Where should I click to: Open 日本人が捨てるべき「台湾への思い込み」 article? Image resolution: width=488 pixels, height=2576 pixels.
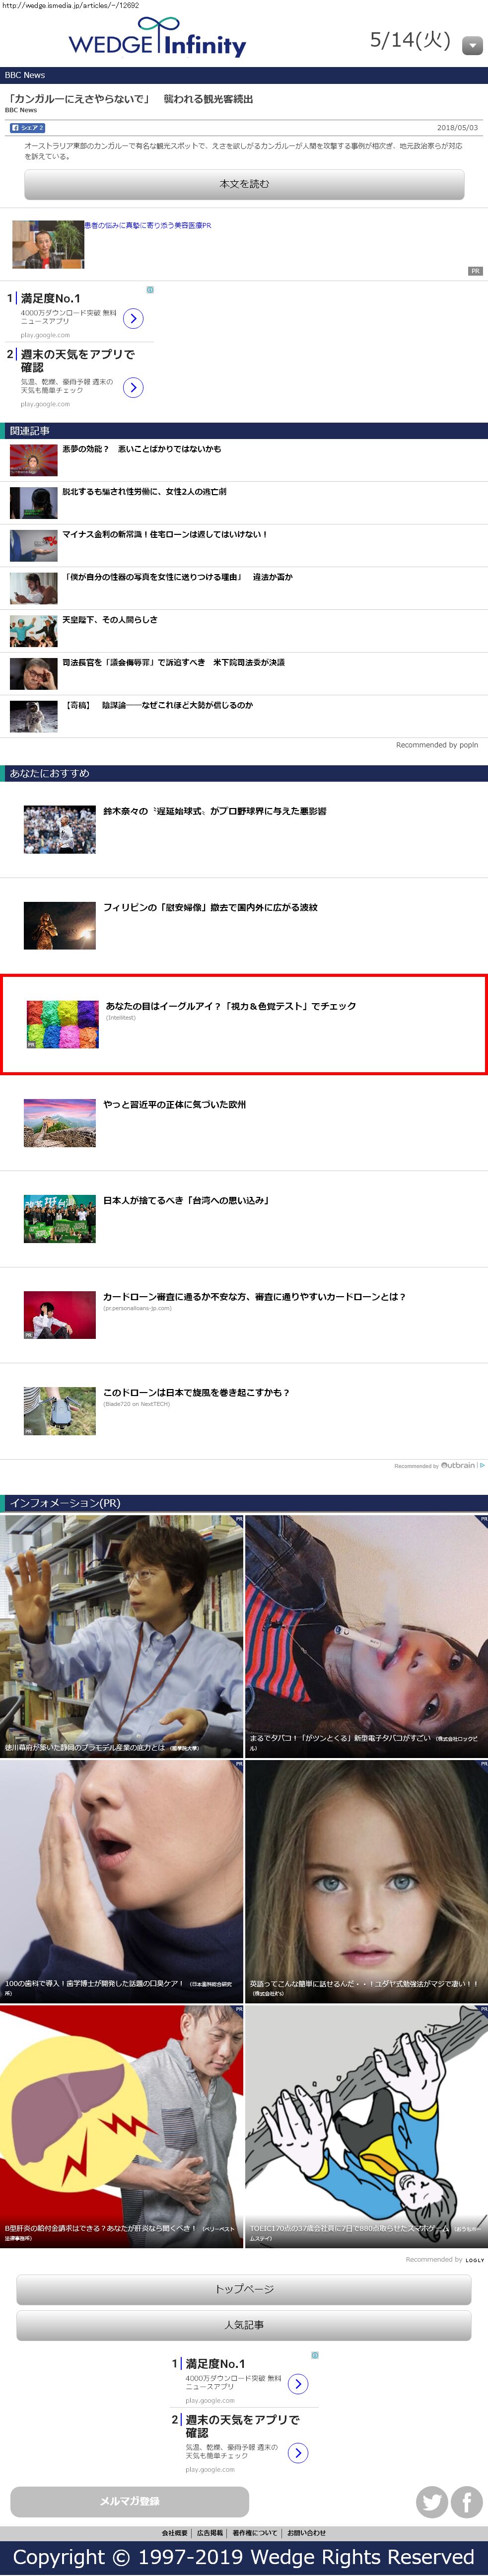(187, 1200)
